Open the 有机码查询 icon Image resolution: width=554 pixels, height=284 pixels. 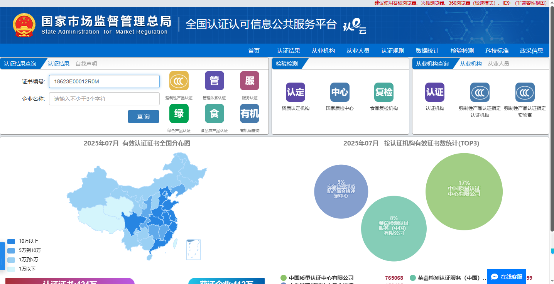point(250,113)
